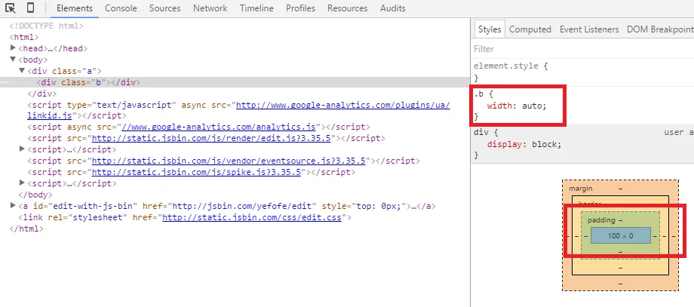Click the styles Filter input field
694x307 pixels.
tap(582, 49)
